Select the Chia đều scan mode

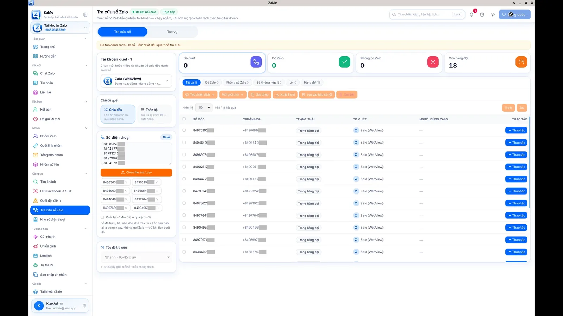pyautogui.click(x=118, y=114)
